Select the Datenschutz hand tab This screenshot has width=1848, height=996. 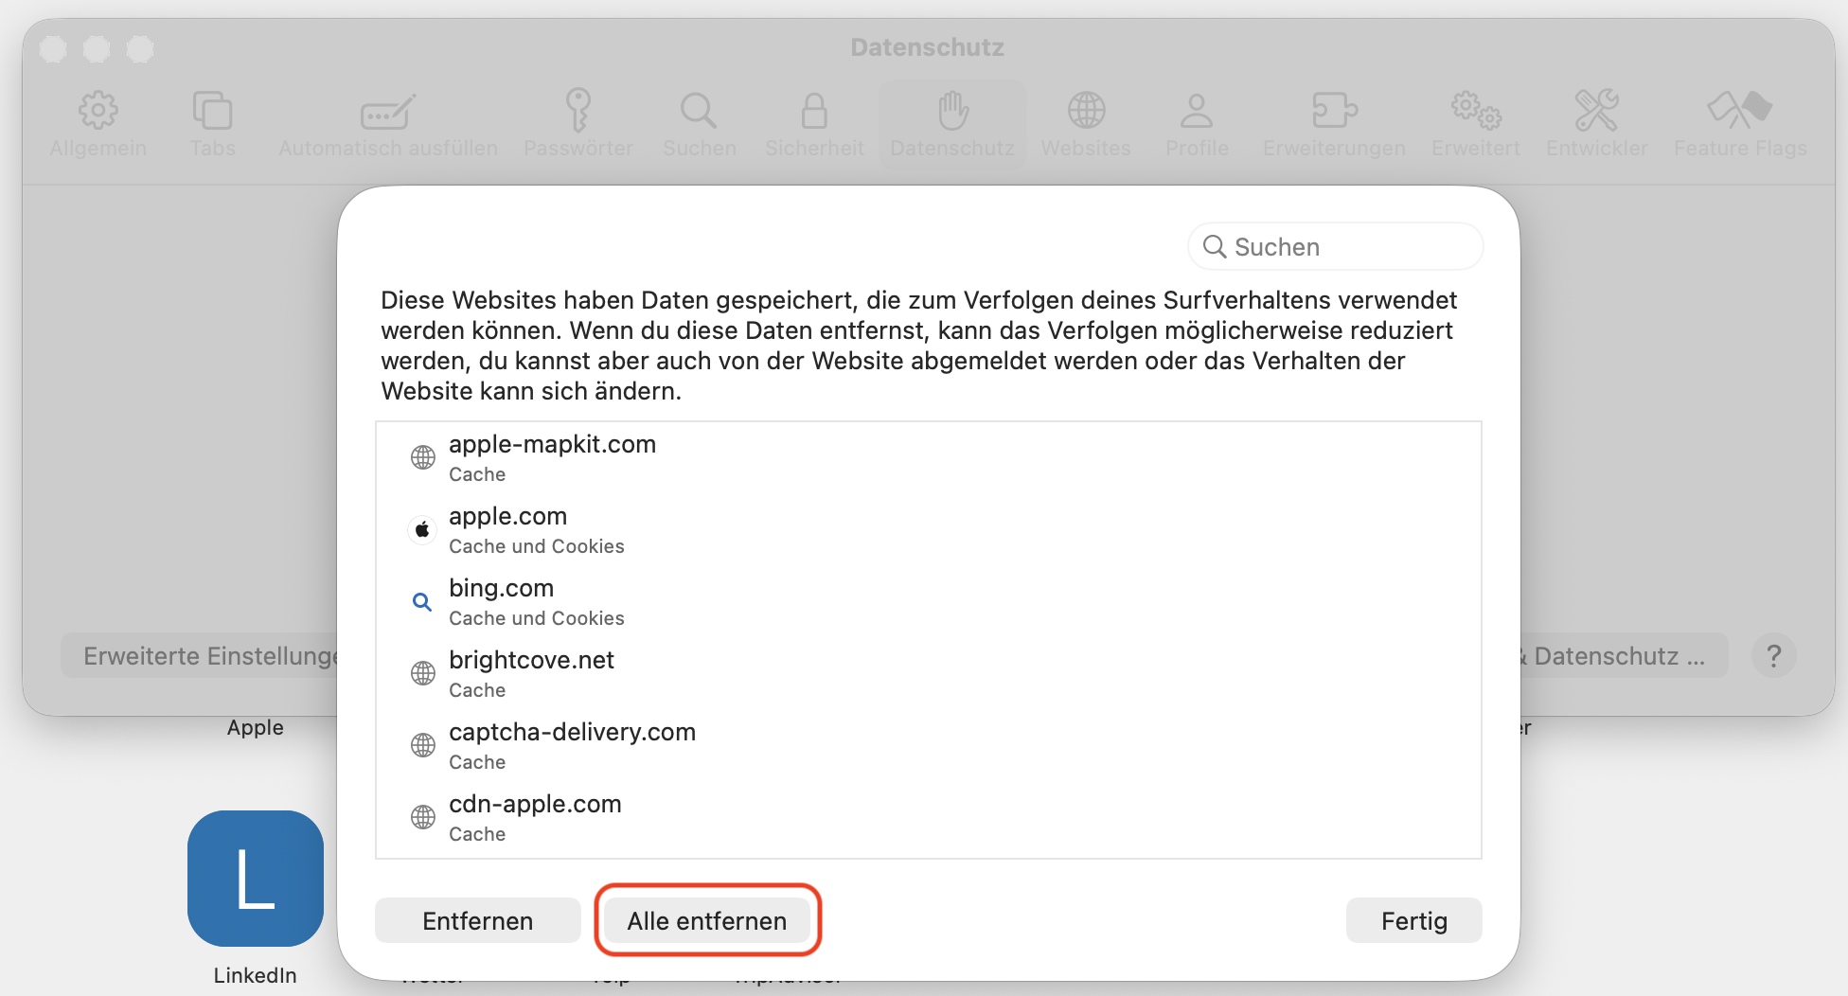click(952, 124)
